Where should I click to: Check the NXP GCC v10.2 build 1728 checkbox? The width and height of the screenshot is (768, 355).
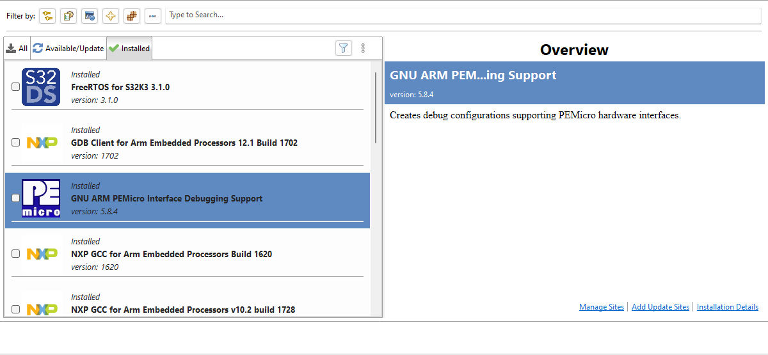[16, 310]
